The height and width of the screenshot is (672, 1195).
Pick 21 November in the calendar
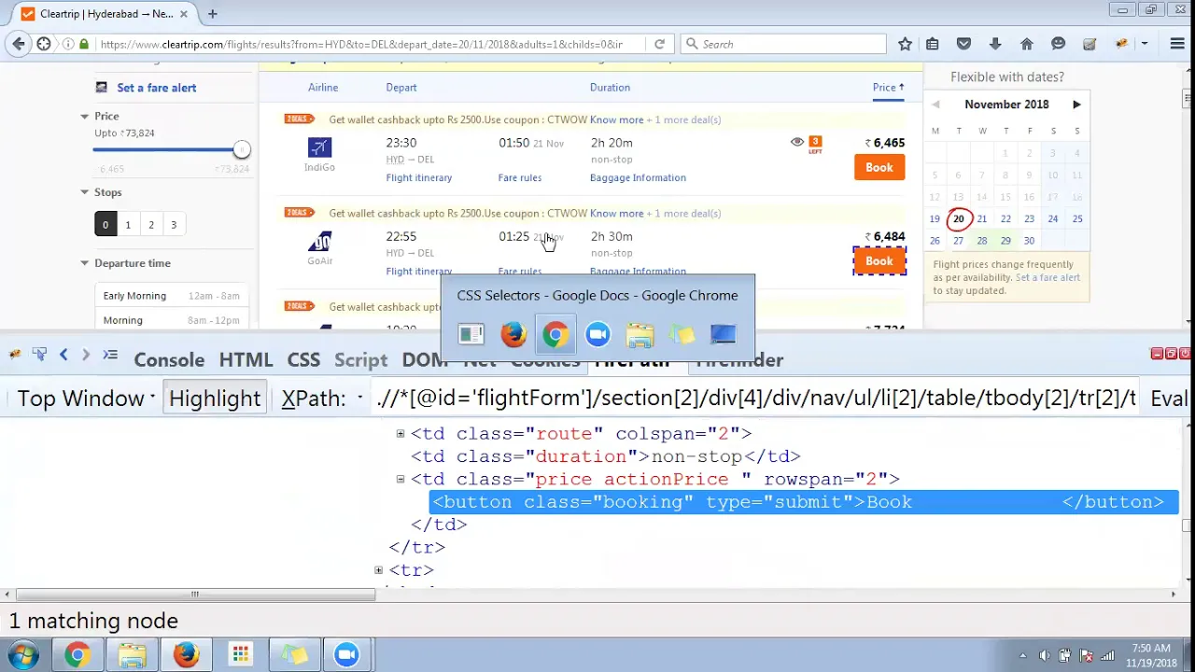(x=982, y=218)
